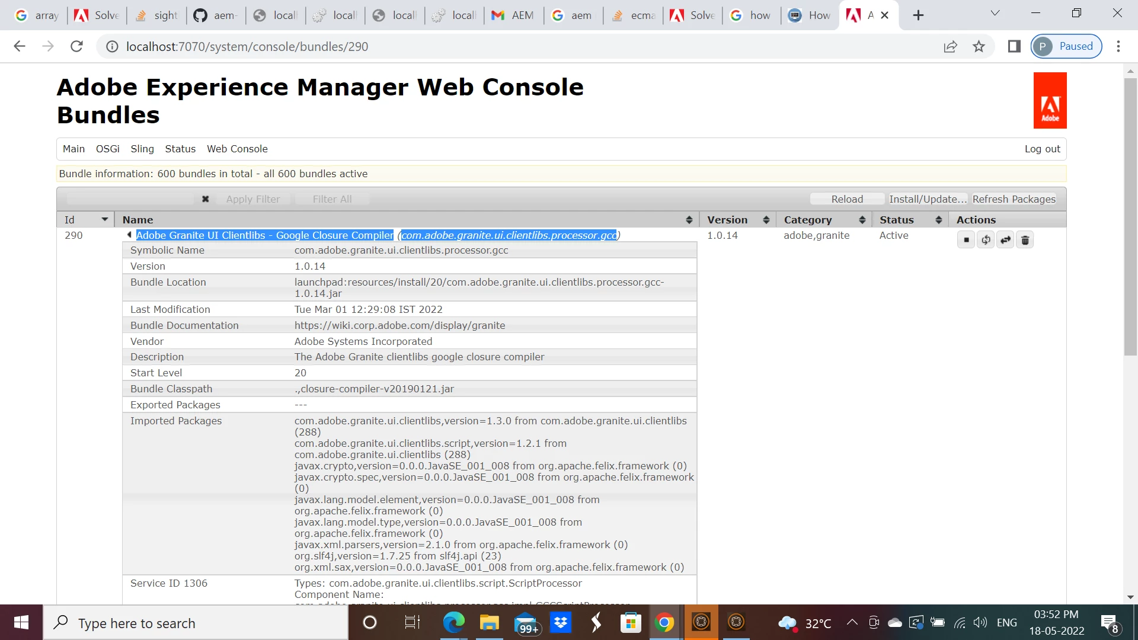Click the bundle filter input field
1138x640 pixels.
pyautogui.click(x=130, y=199)
